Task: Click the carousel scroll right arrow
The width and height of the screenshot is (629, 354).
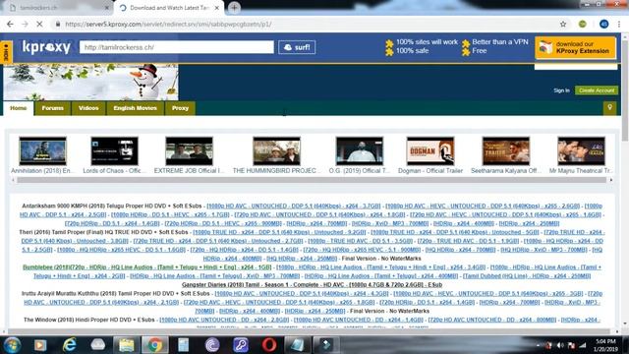Action: [611, 180]
